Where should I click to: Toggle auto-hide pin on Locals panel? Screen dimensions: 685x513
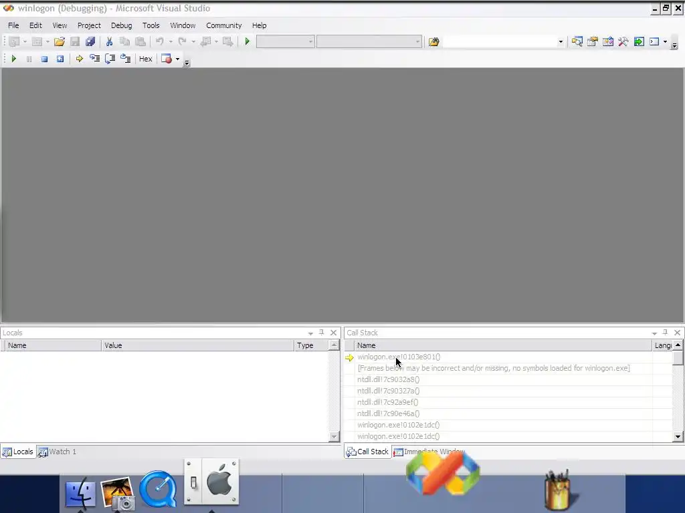click(x=322, y=333)
